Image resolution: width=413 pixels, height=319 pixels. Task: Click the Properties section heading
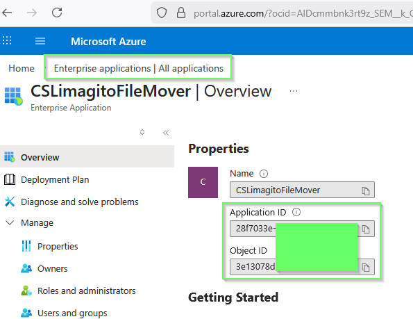pos(219,149)
